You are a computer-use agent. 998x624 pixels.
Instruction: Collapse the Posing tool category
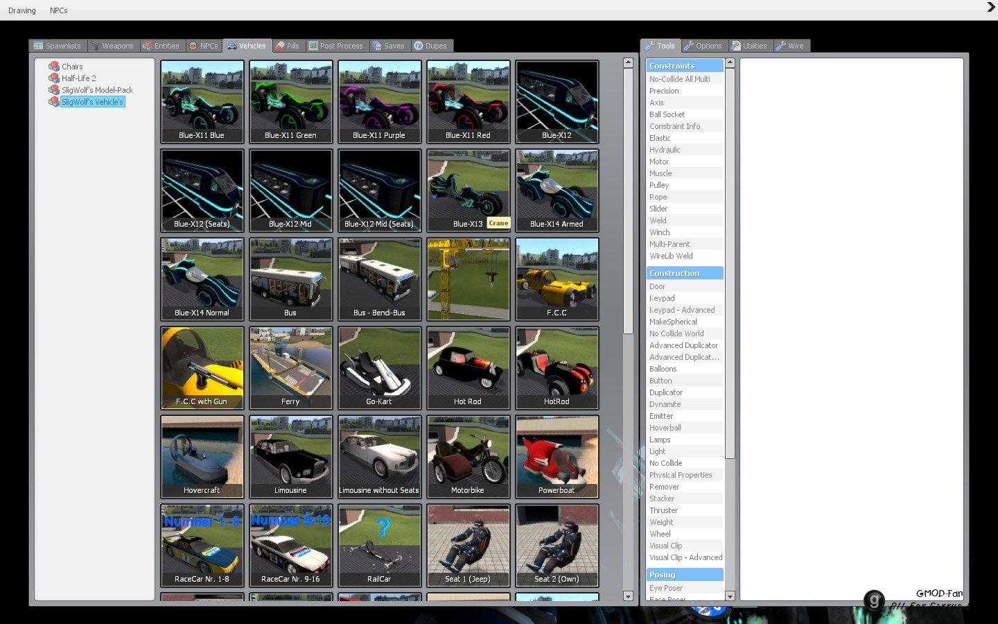pos(685,575)
